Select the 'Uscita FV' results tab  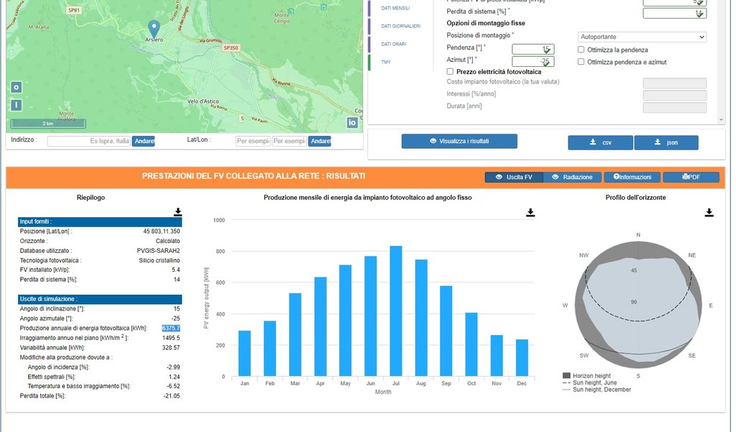513,177
